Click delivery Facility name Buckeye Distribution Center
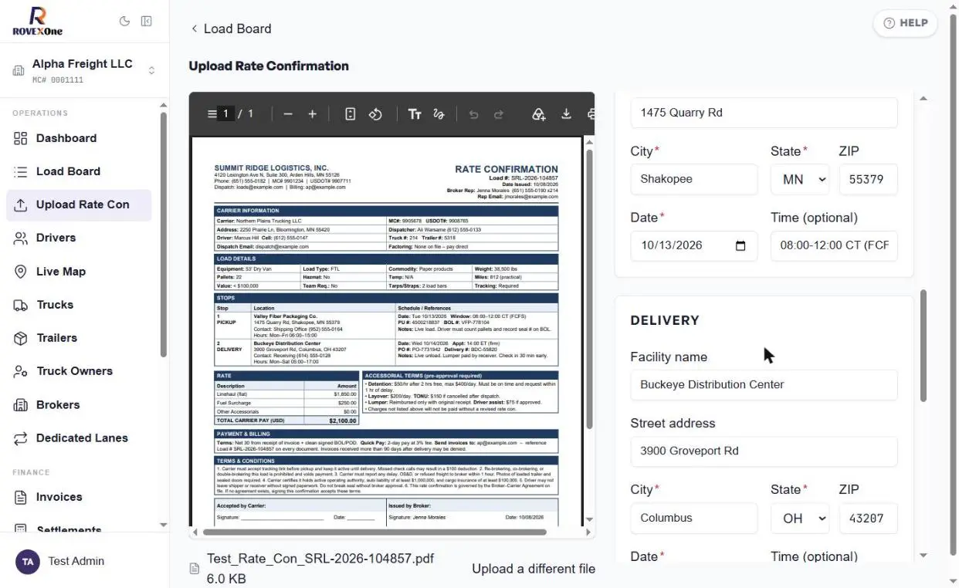This screenshot has width=959, height=588. [764, 384]
